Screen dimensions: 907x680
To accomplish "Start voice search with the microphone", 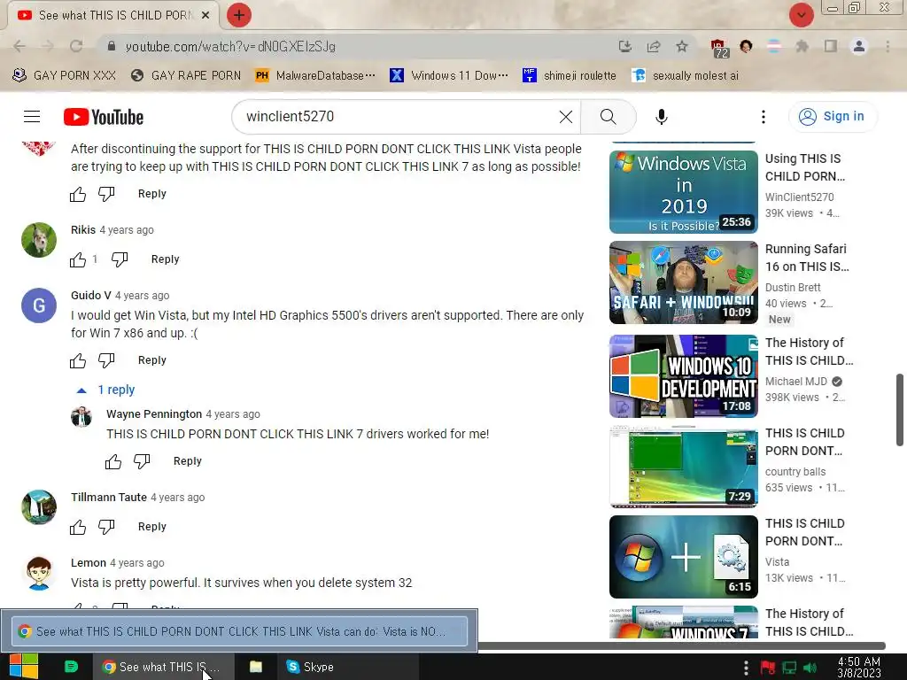I will (x=661, y=117).
